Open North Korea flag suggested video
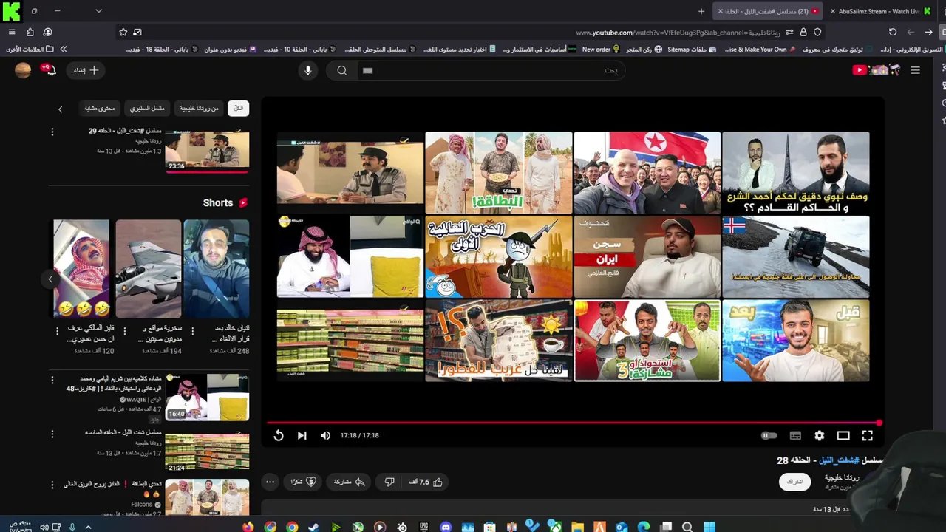The height and width of the screenshot is (532, 946). 647,173
